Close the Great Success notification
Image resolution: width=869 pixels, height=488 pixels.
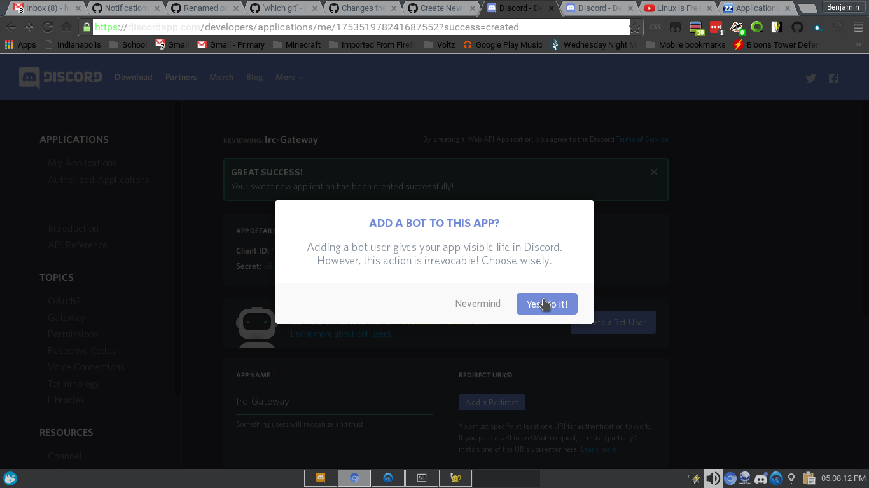tap(653, 172)
